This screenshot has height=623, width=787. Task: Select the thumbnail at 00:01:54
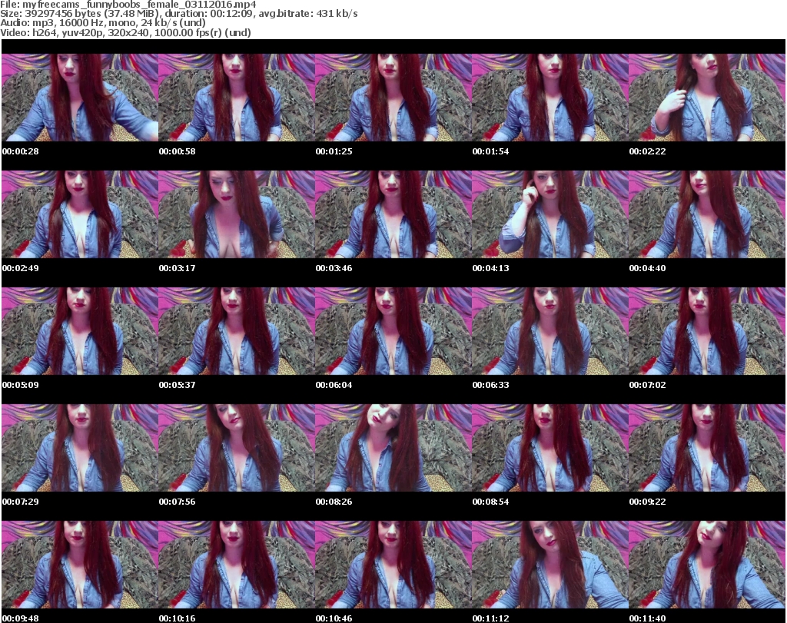tap(550, 98)
